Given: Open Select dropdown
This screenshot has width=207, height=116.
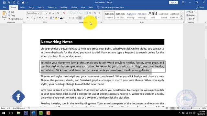Looking at the screenshot, I should click(x=191, y=19).
